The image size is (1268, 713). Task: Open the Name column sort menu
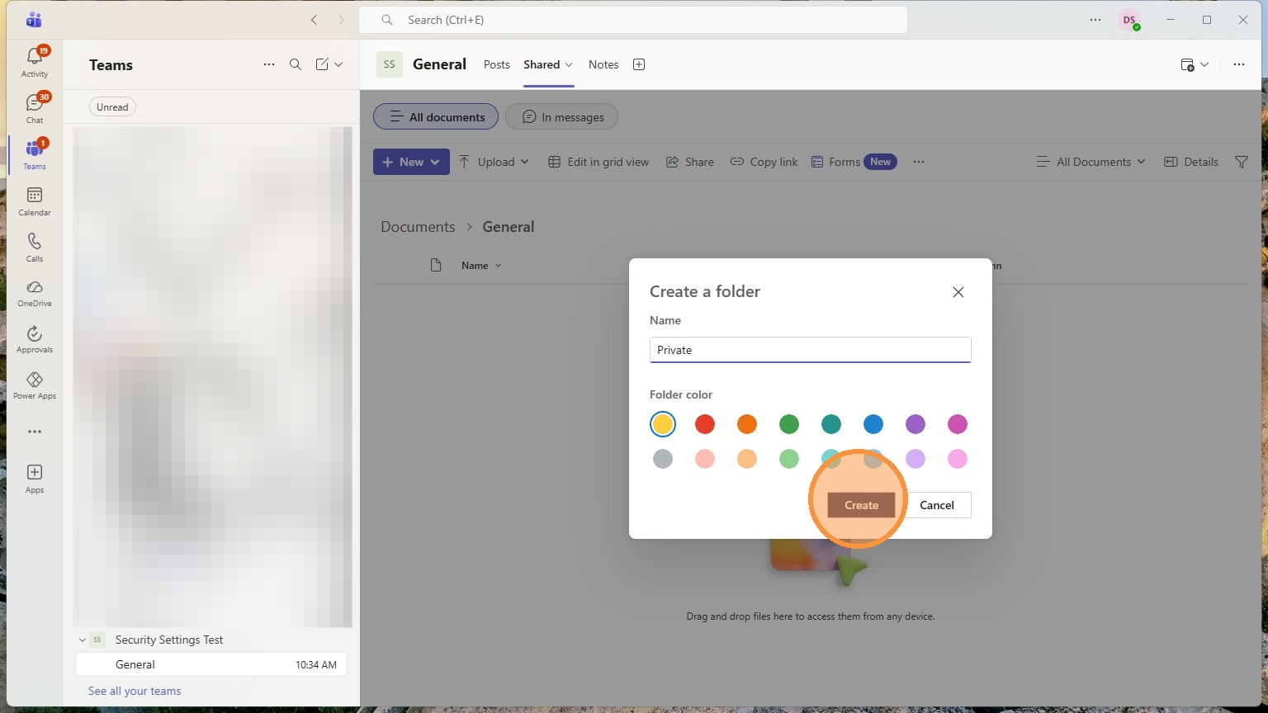[x=481, y=265]
